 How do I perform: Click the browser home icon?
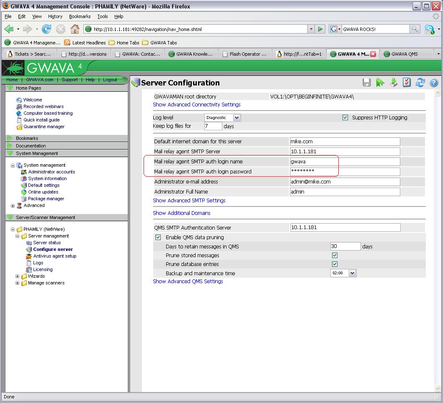75,29
